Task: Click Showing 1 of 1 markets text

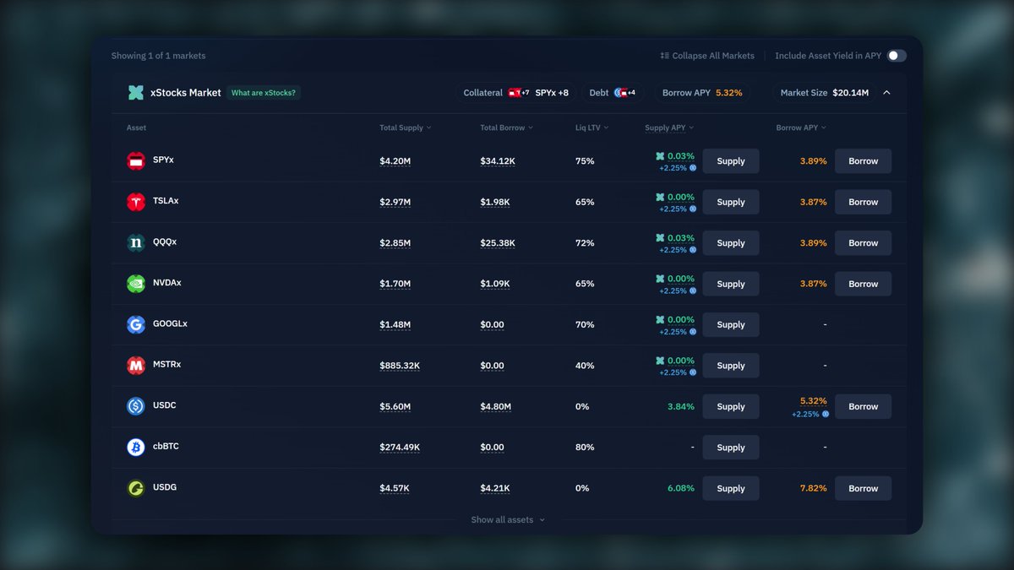Action: pos(159,56)
